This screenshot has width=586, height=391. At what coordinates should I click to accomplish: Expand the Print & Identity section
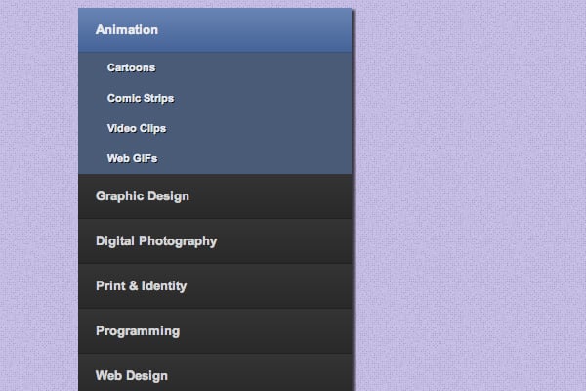click(x=215, y=286)
